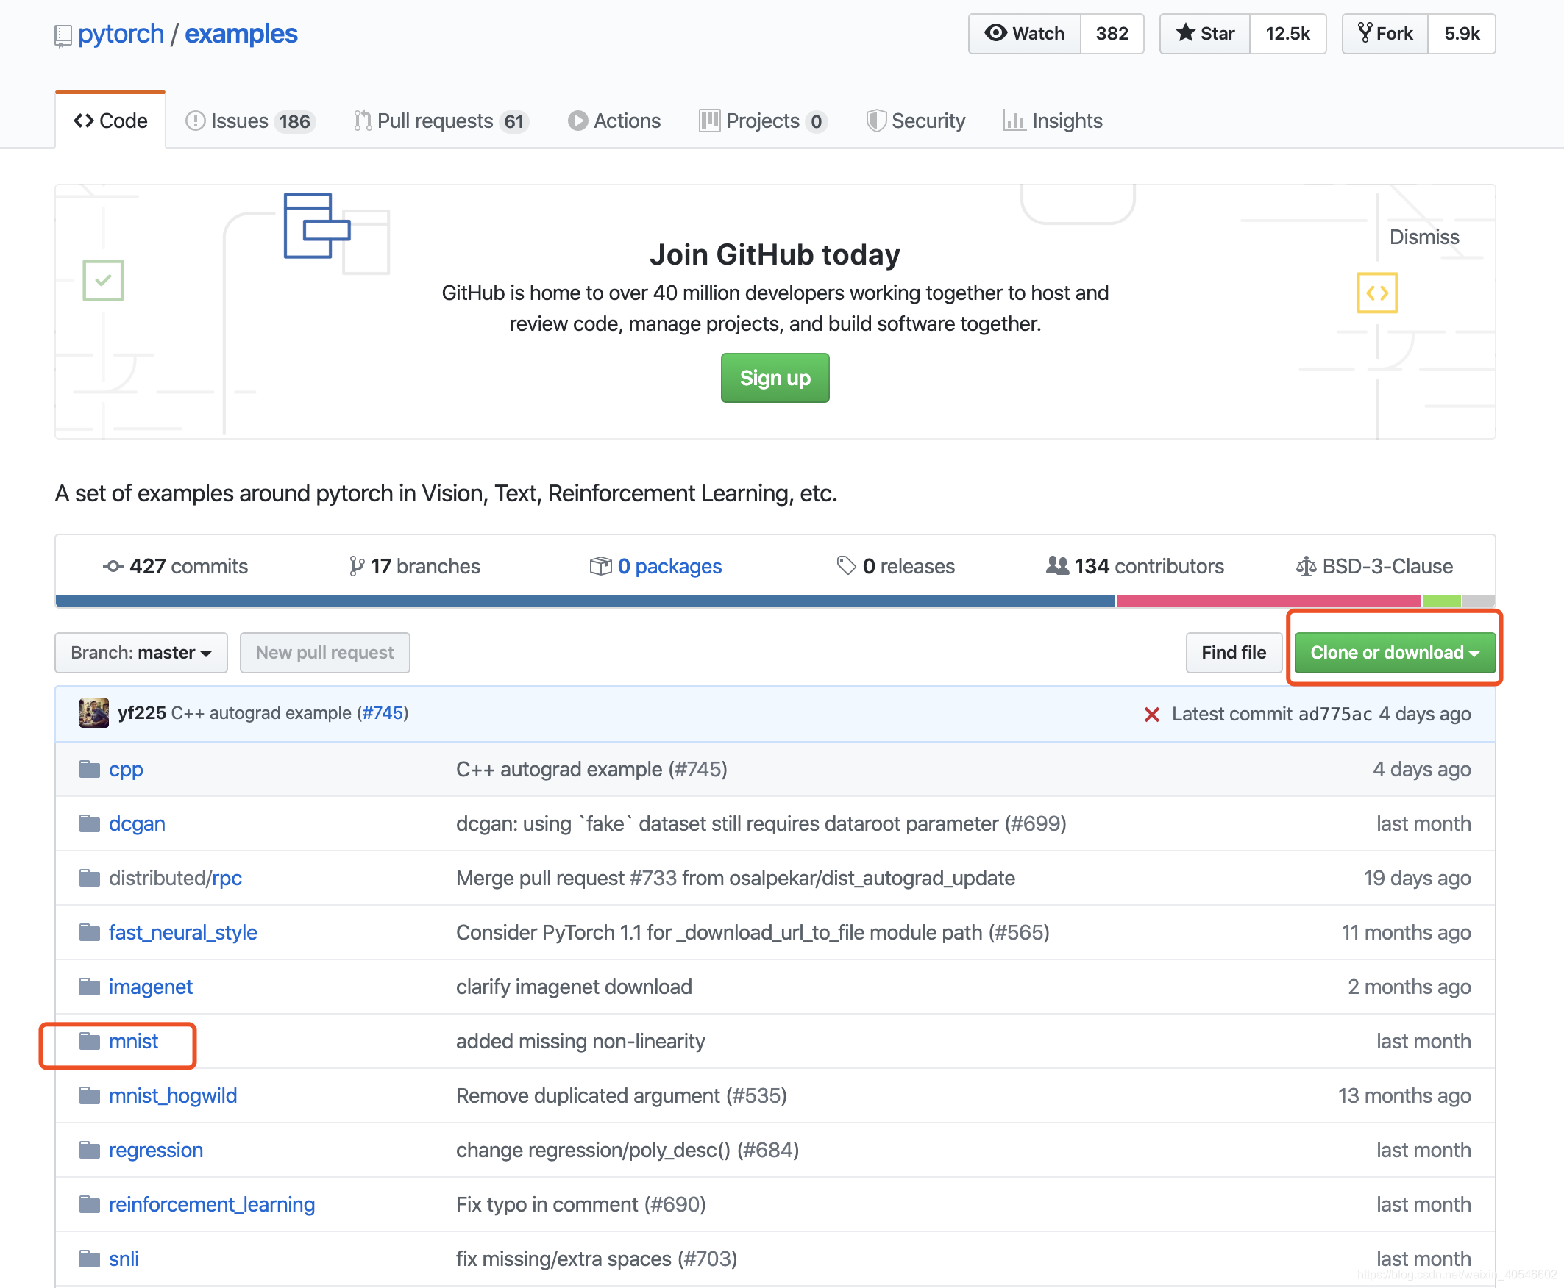Dismiss the Join GitHub banner
This screenshot has height=1288, width=1564.
(1423, 237)
